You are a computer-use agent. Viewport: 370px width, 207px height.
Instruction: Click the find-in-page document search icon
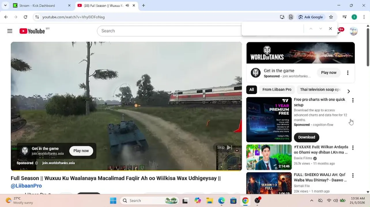click(x=291, y=17)
